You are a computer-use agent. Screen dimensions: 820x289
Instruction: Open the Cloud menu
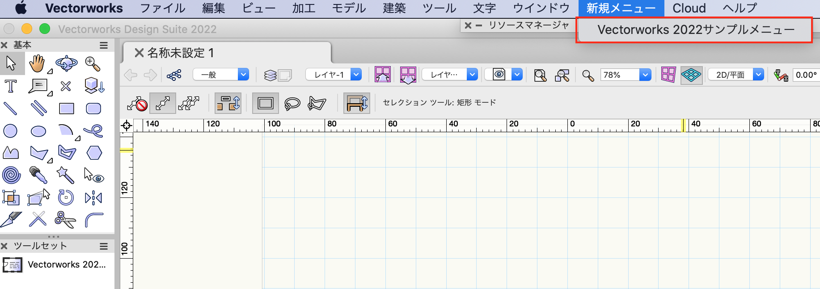[x=689, y=8]
